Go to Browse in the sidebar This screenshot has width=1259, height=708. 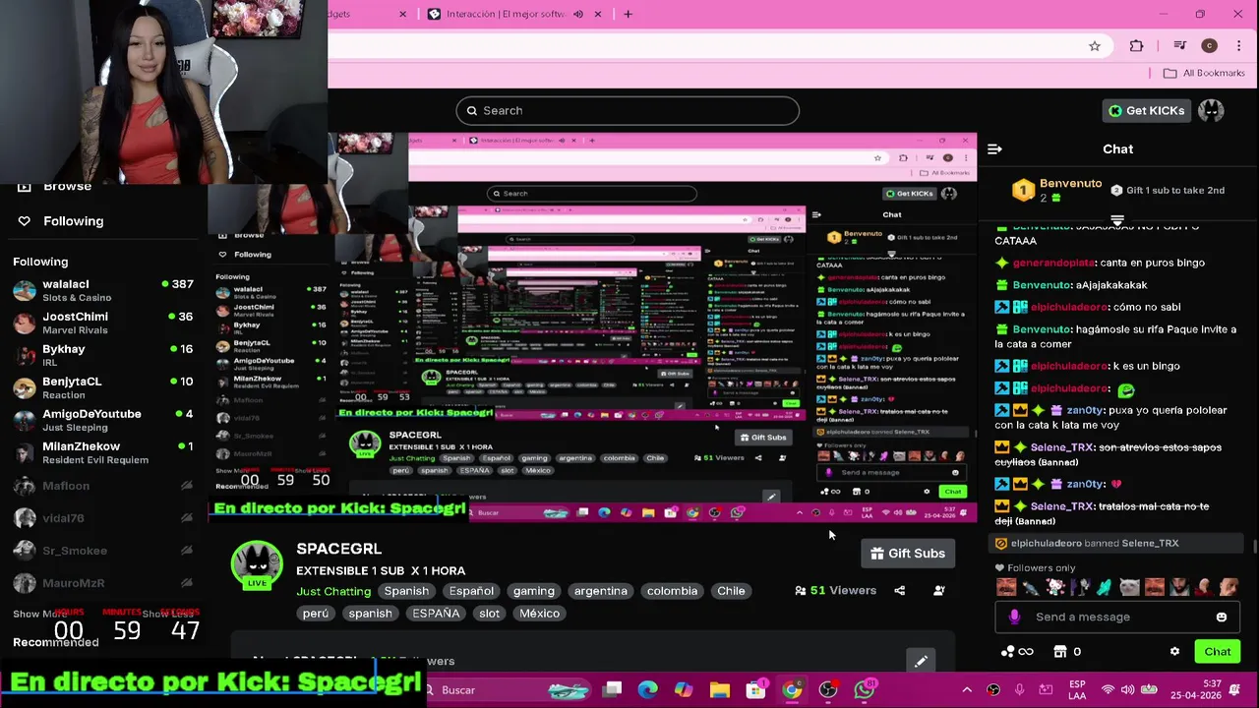click(67, 187)
